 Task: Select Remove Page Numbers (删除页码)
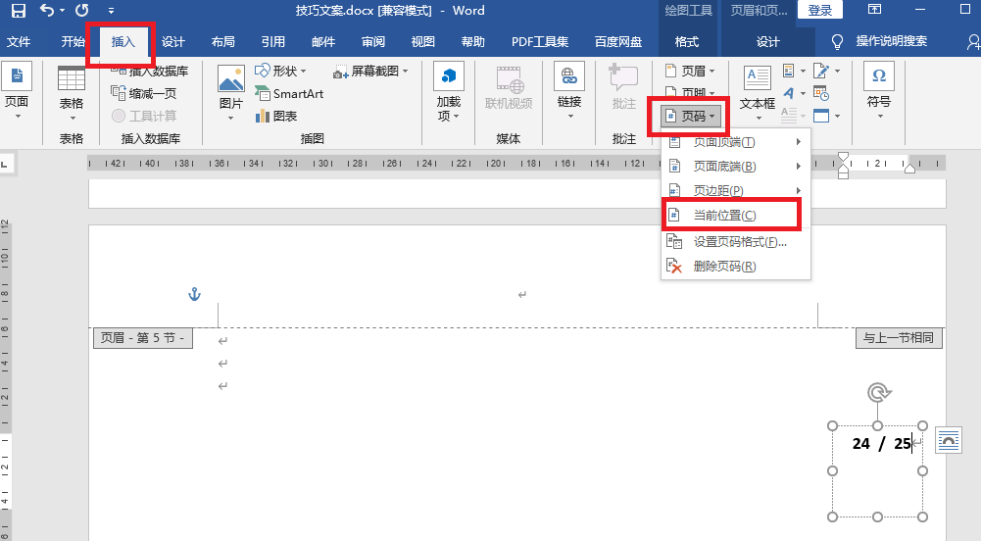point(723,267)
